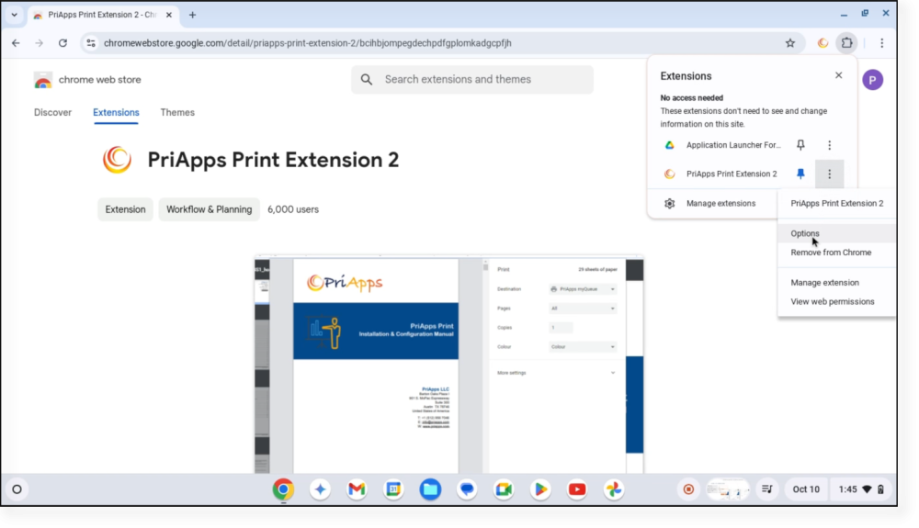This screenshot has height=528, width=919.
Task: Choose Options from the context menu
Action: [837, 233]
